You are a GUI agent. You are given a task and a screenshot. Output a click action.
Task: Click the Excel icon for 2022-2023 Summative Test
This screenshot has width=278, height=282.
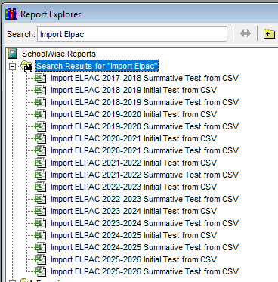(40, 199)
